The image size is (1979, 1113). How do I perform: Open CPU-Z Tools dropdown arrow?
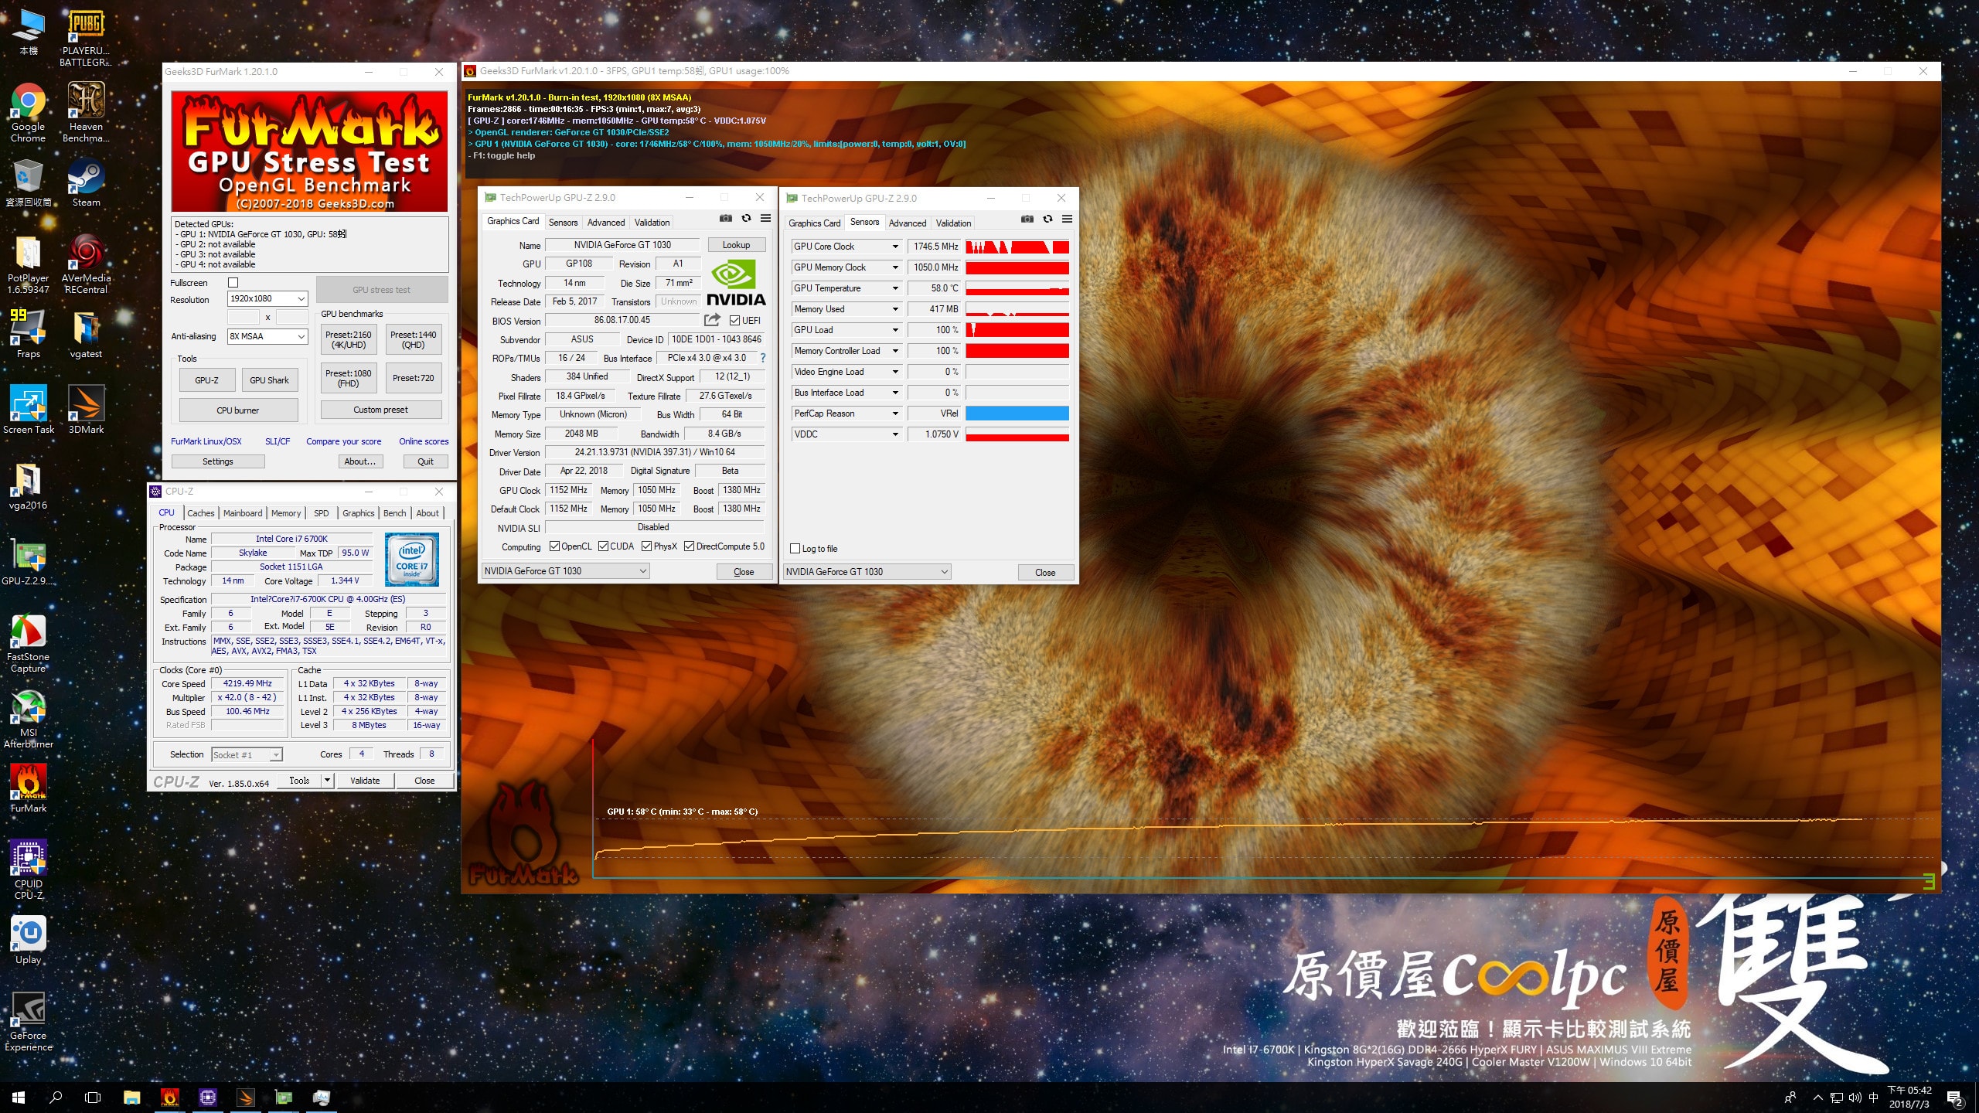click(x=327, y=781)
